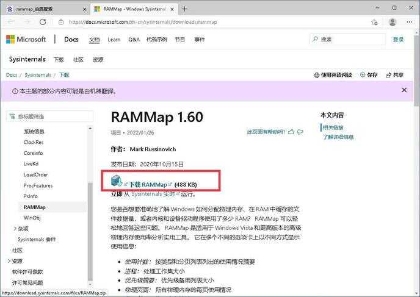Click the browser address bar URL
This screenshot has width=420, height=297.
pyautogui.click(x=142, y=22)
